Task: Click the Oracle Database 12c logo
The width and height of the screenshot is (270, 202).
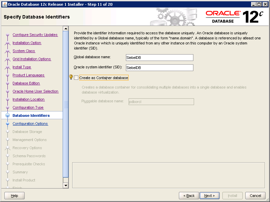Action: [x=233, y=16]
